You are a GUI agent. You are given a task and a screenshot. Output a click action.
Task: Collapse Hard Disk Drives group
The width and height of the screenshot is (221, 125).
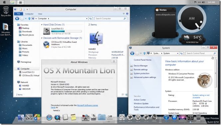tap(42, 25)
